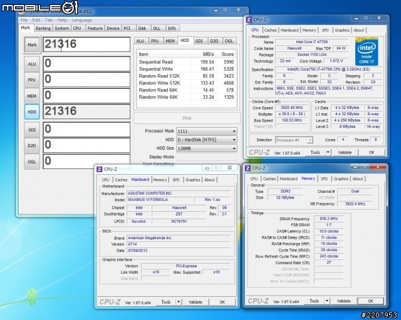Select the ALU results sub-tab

coord(140,41)
